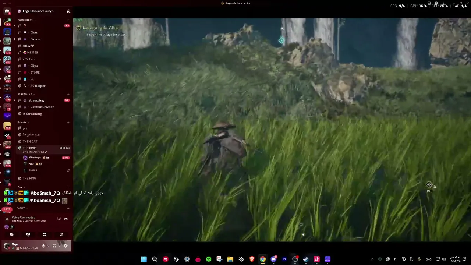
Task: Collapse the STREAMING channel category
Action: pyautogui.click(x=26, y=94)
